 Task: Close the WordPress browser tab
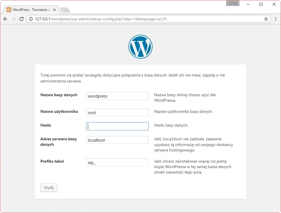[x=54, y=9]
